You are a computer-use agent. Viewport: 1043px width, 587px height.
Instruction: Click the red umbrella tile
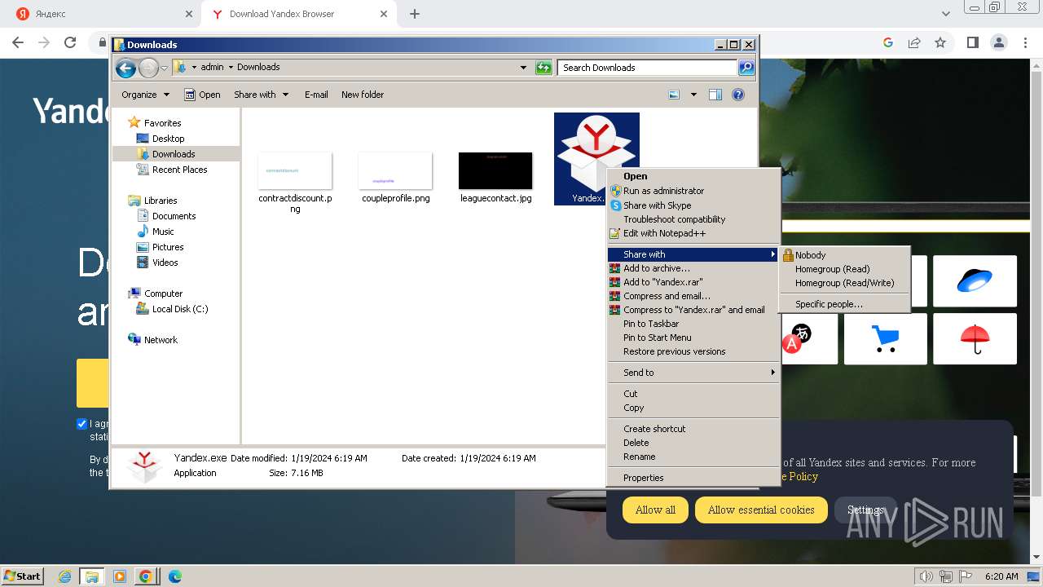[975, 338]
